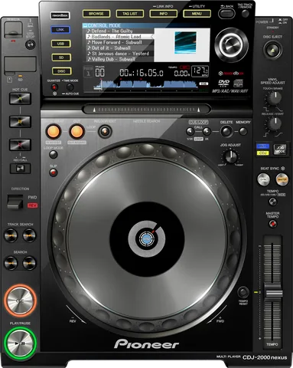The height and width of the screenshot is (368, 293).
Task: Set loop out with the orange OUT button
Action: tap(77, 132)
